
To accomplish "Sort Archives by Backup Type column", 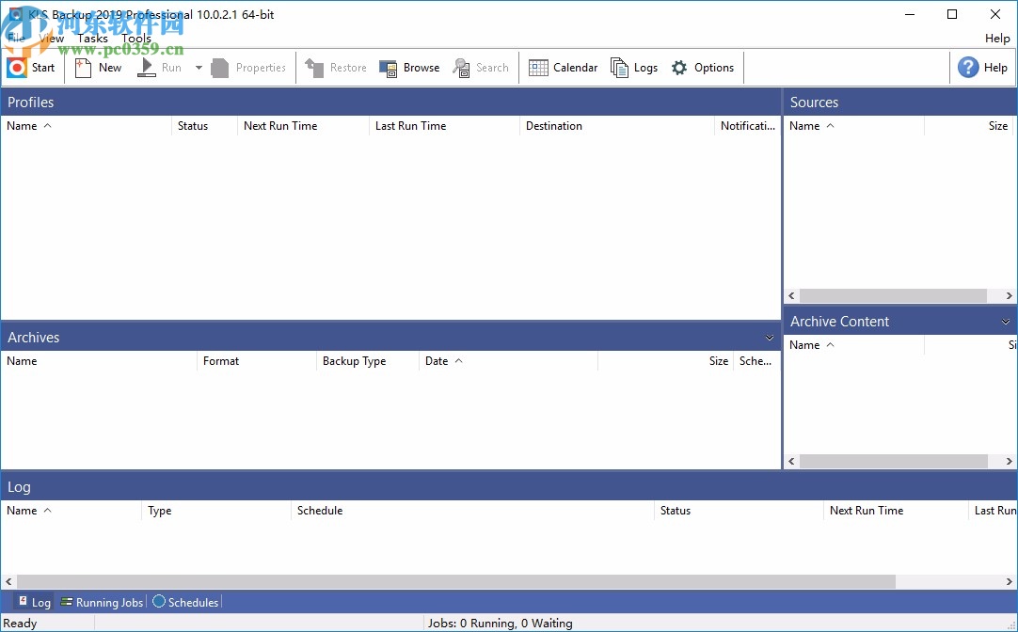I will [368, 361].
